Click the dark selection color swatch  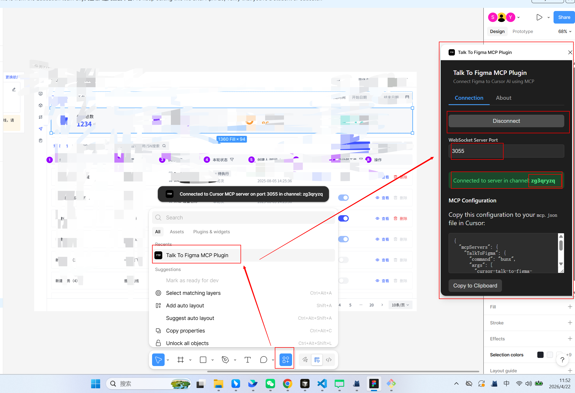click(540, 355)
